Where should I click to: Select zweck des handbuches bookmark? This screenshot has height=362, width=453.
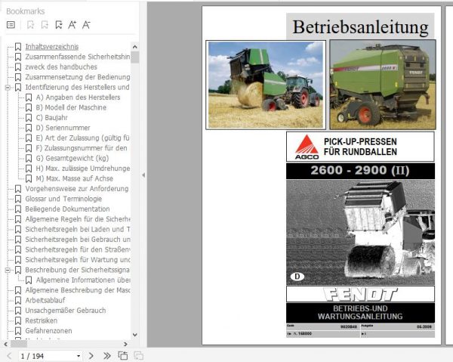[x=61, y=67]
